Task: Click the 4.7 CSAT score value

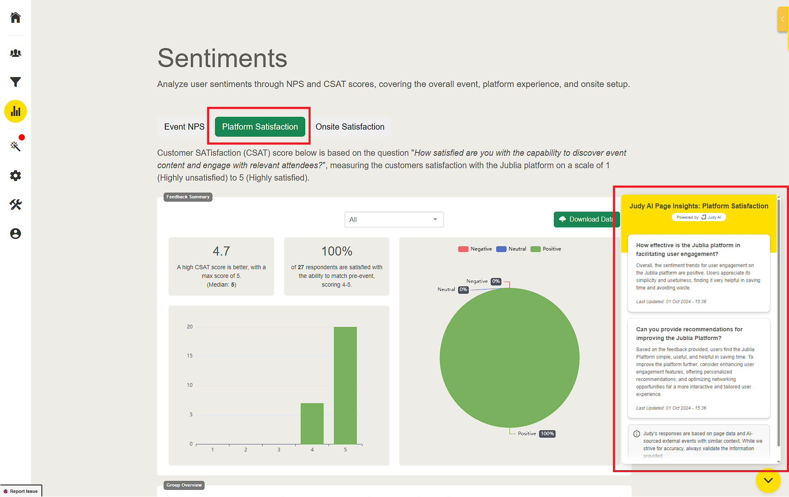Action: pos(221,251)
